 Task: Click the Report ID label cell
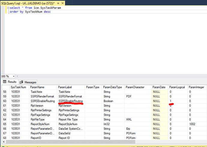[x=71, y=138]
